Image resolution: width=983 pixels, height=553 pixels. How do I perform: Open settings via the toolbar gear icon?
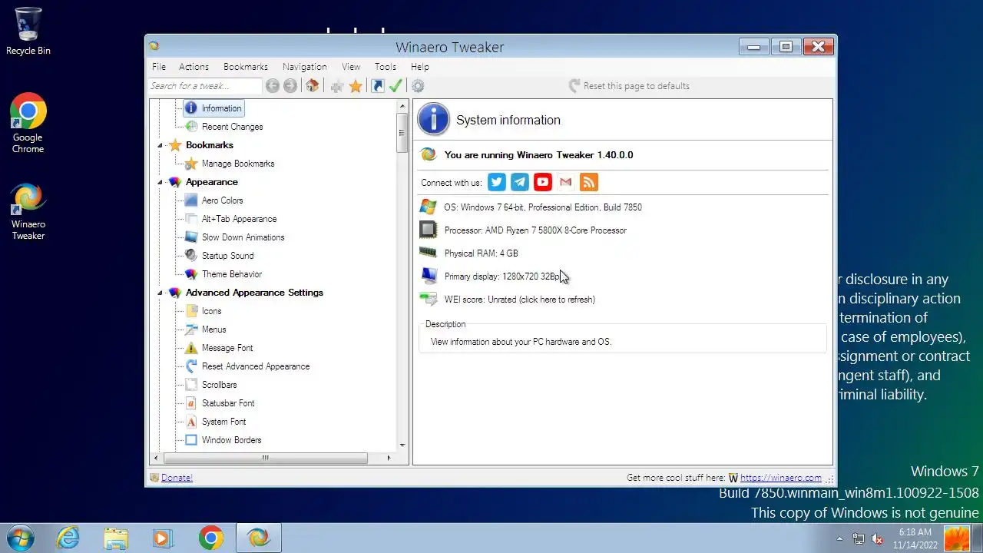click(418, 86)
